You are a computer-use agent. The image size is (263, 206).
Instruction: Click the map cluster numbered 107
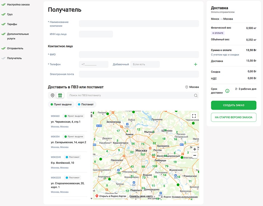coord(143,154)
